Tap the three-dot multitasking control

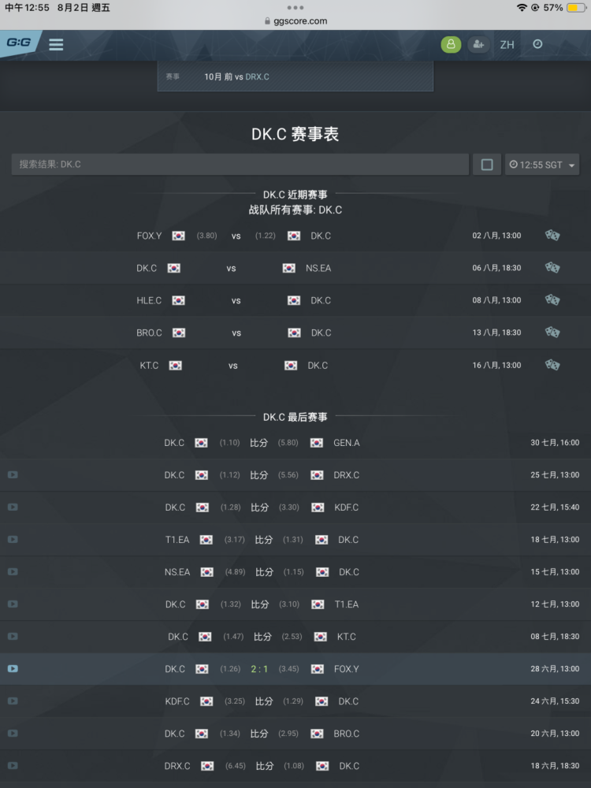pos(295,8)
